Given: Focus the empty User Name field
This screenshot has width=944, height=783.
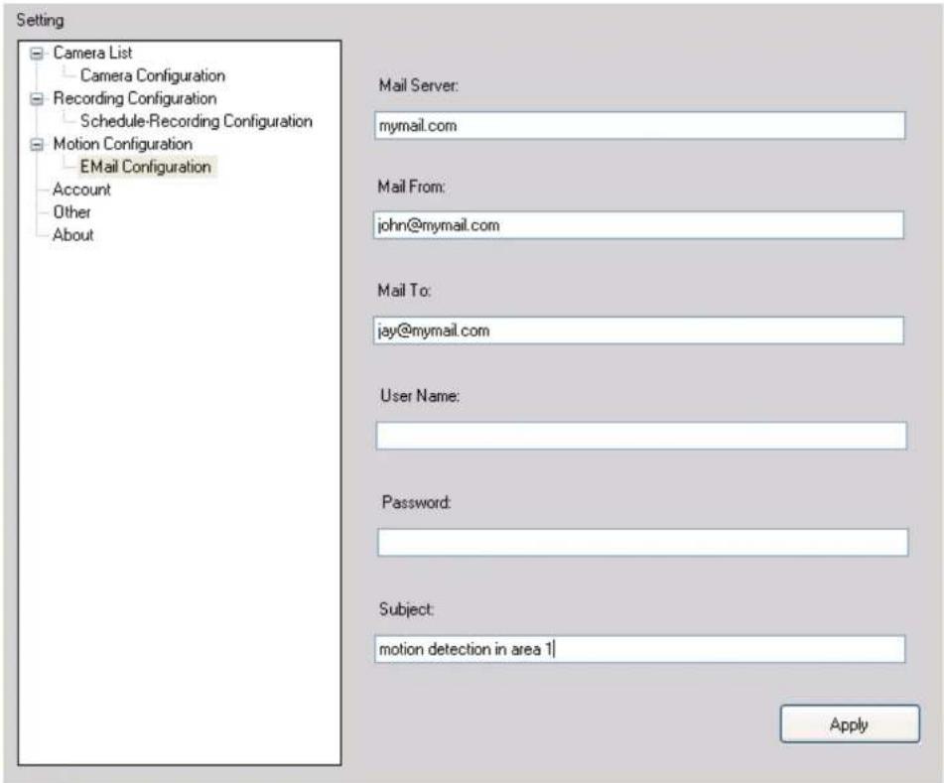Looking at the screenshot, I should point(641,436).
